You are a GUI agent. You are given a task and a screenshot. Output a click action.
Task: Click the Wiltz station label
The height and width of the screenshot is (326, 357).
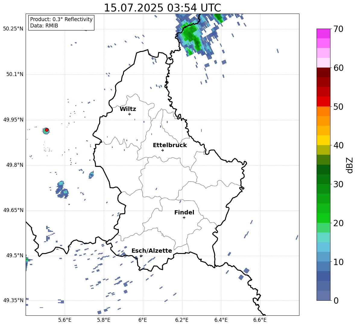pyautogui.click(x=128, y=109)
